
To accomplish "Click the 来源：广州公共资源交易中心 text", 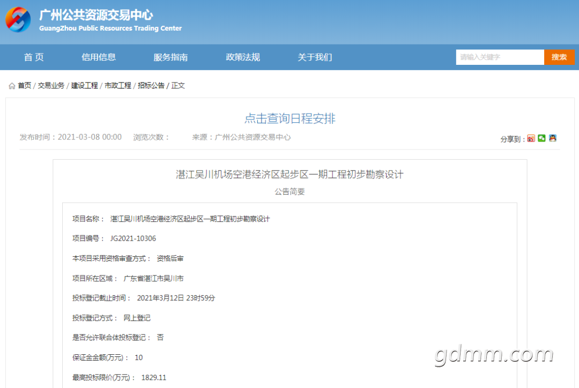I will [241, 137].
